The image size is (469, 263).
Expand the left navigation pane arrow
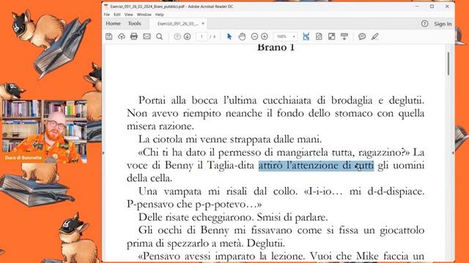coord(103,153)
